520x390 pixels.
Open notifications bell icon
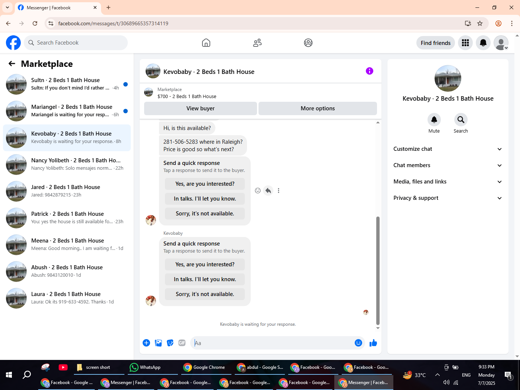point(483,43)
